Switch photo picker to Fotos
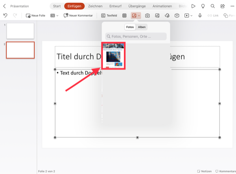 point(130,27)
